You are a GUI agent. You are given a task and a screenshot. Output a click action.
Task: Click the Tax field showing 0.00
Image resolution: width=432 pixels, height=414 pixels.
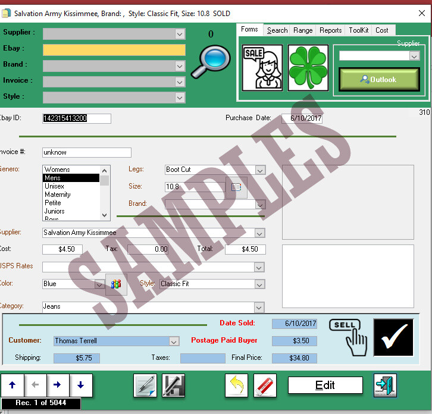[148, 249]
